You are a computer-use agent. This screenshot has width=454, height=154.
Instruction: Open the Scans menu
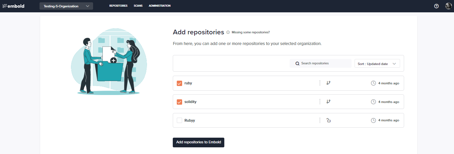[x=138, y=6]
